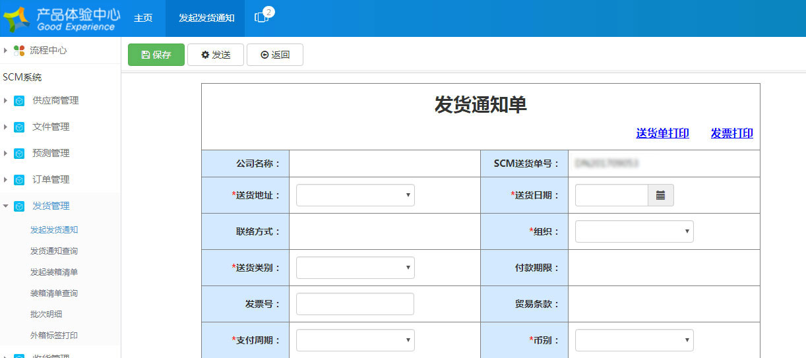Click the green 保存 button

pos(156,55)
